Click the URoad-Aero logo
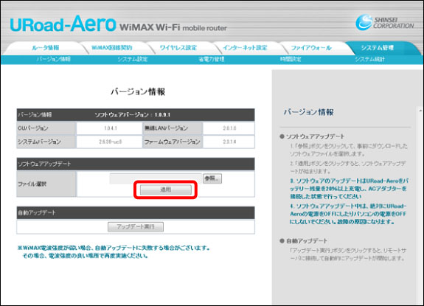 63,24
